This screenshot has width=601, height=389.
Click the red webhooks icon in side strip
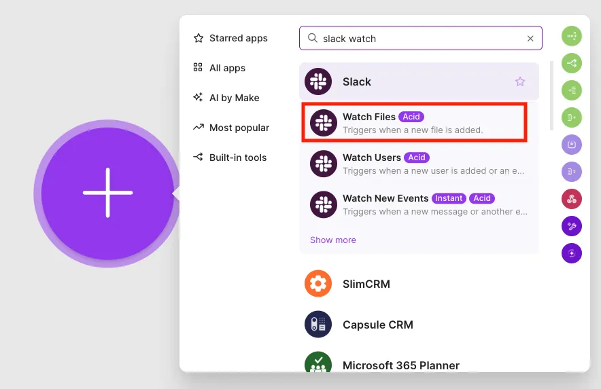(x=572, y=199)
